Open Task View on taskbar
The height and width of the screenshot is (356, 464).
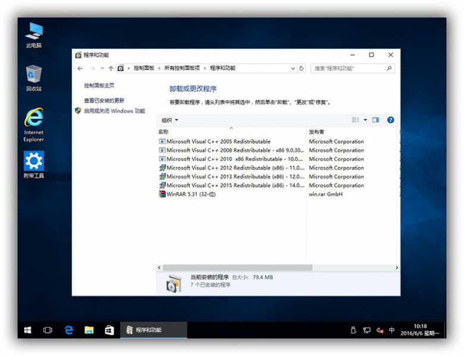click(x=48, y=330)
